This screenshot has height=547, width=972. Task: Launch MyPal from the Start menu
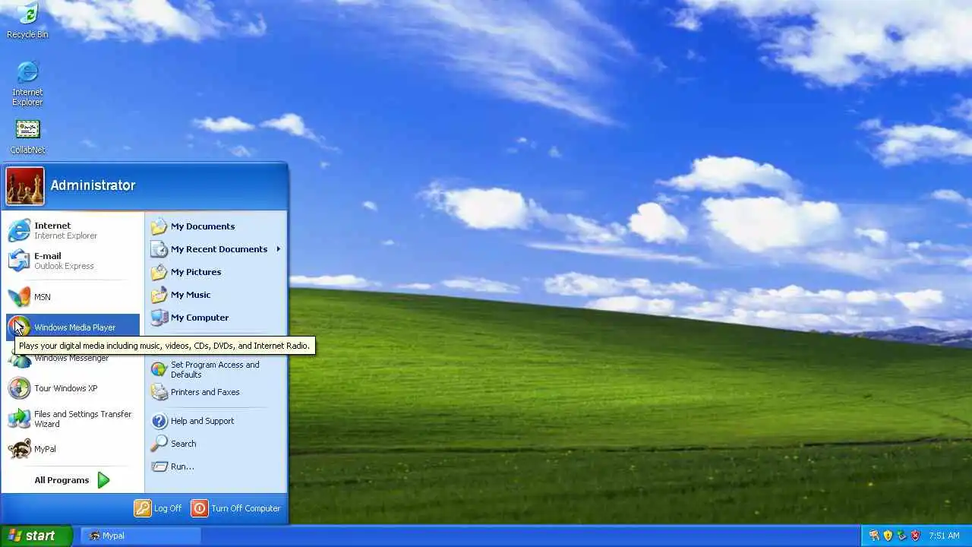click(73, 449)
